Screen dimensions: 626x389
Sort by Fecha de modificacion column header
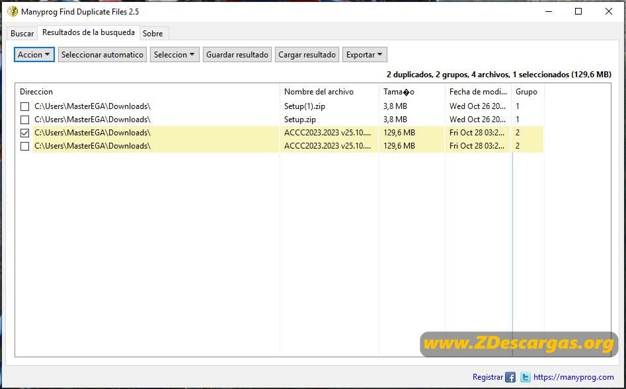(x=479, y=92)
